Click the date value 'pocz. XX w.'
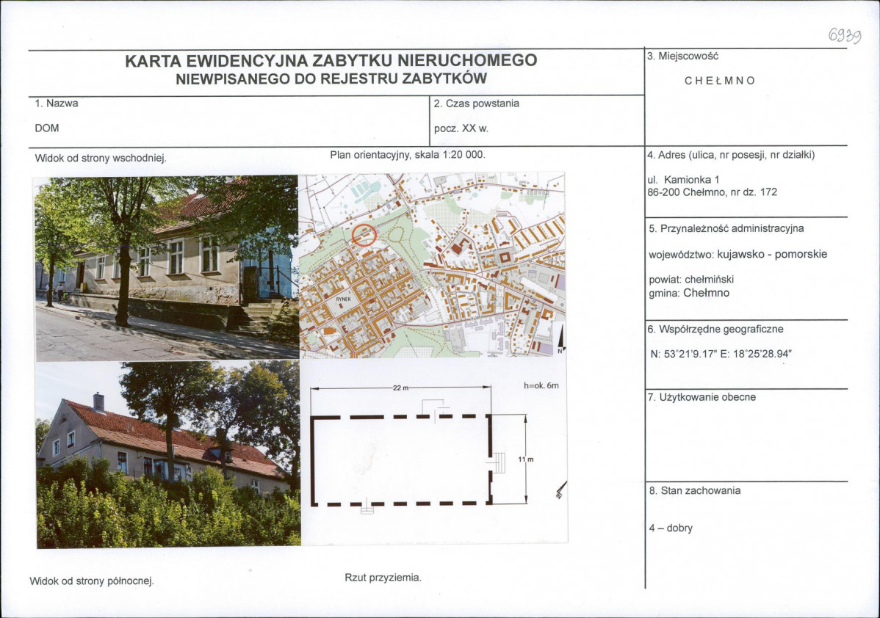 [461, 128]
